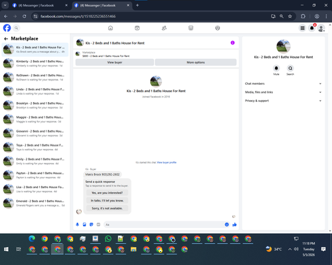This screenshot has height=265, width=332.
Task: Attach a photo file icon
Action: point(84,225)
